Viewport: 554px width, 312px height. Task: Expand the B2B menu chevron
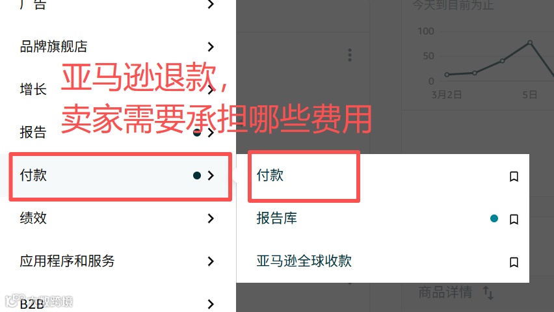tap(211, 304)
